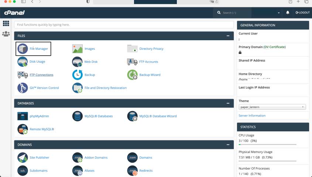Open the Backup Wizard icon

click(x=132, y=75)
